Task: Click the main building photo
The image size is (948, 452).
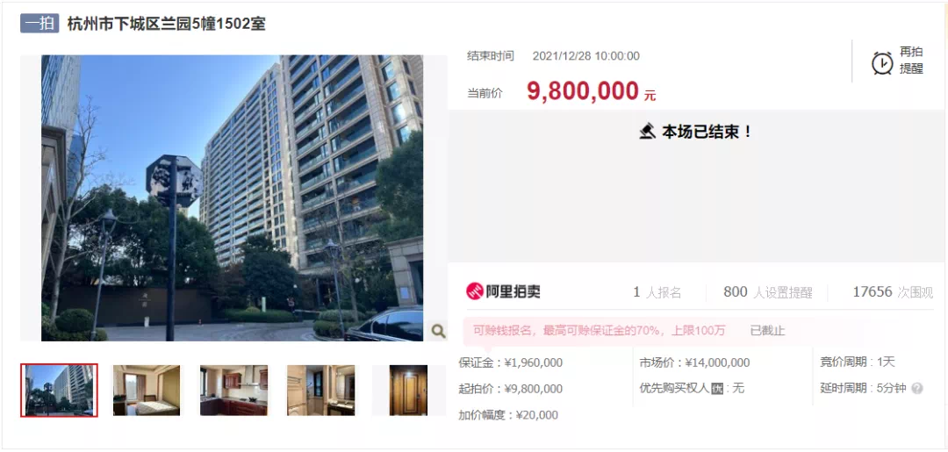Action: click(x=232, y=198)
